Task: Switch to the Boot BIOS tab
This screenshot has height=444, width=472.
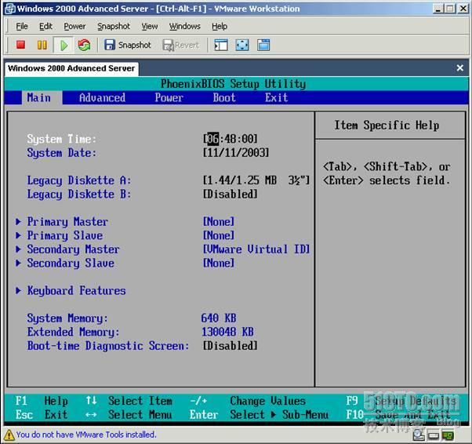Action: click(x=224, y=98)
